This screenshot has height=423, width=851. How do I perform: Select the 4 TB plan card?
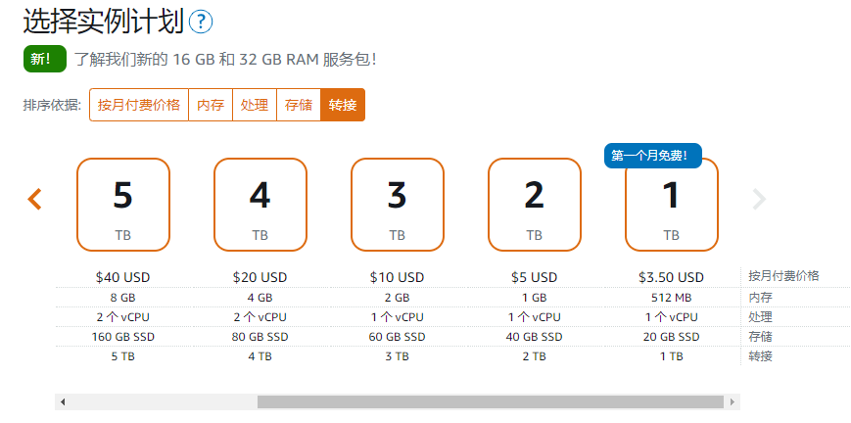coord(260,205)
